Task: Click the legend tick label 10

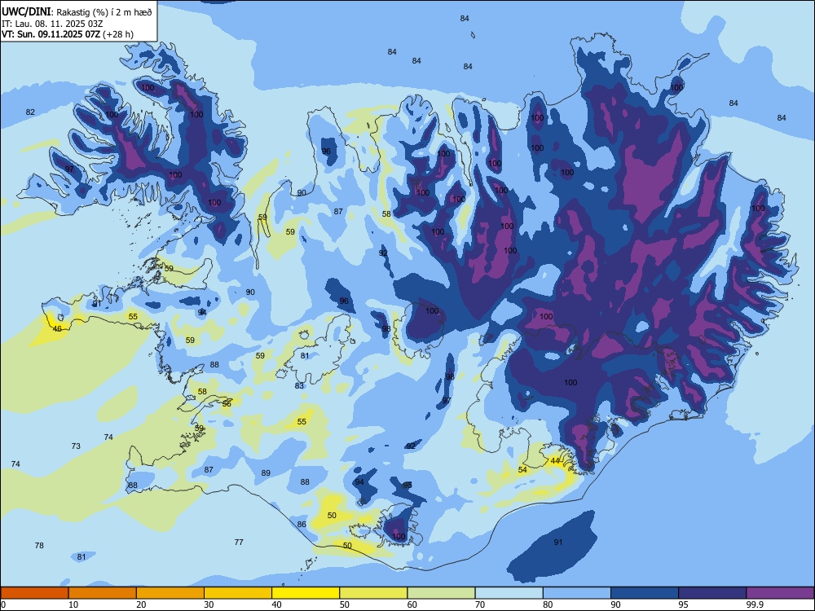Action: (x=73, y=604)
